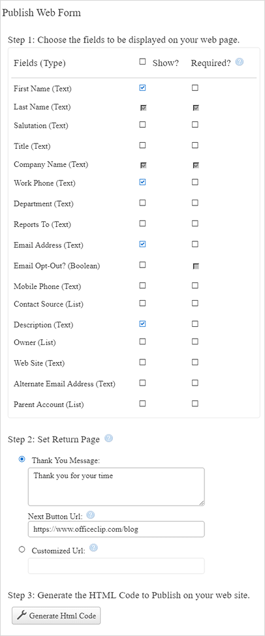The image size is (265, 636).
Task: Check Show for Mobile Phone field
Action: pos(142,286)
